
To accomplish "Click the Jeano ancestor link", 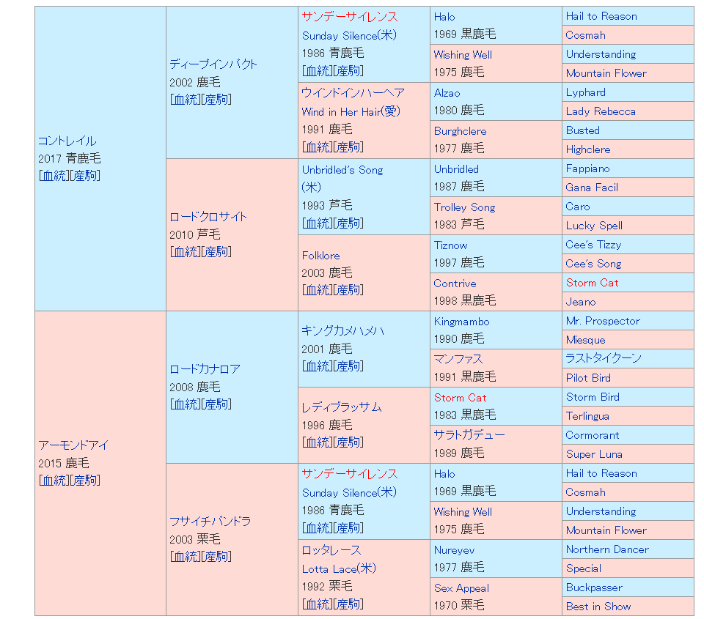I will (581, 303).
